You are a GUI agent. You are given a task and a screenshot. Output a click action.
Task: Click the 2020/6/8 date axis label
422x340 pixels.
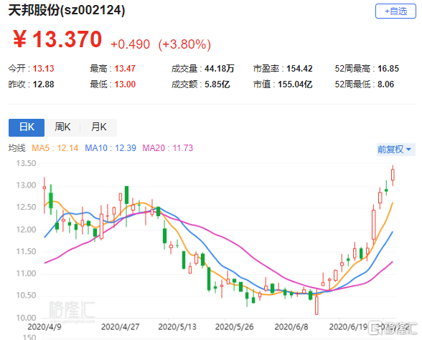point(291,327)
